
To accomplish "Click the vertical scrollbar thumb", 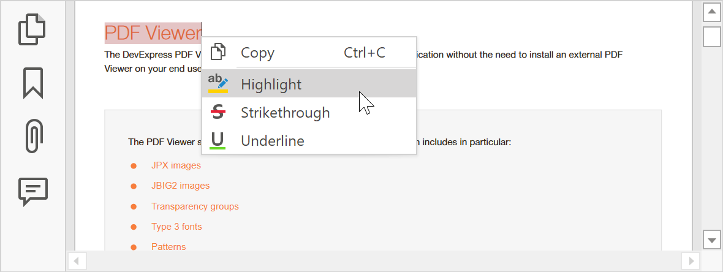I will [711, 36].
